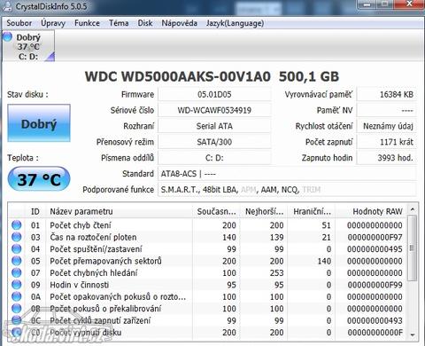
Task: Click the blue status orb on disk tab
Action: click(x=7, y=36)
